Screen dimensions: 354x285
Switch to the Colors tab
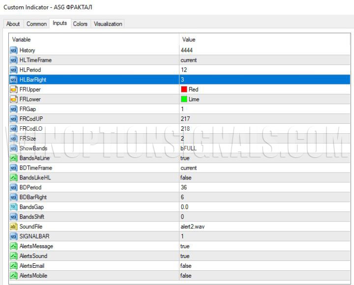click(80, 24)
